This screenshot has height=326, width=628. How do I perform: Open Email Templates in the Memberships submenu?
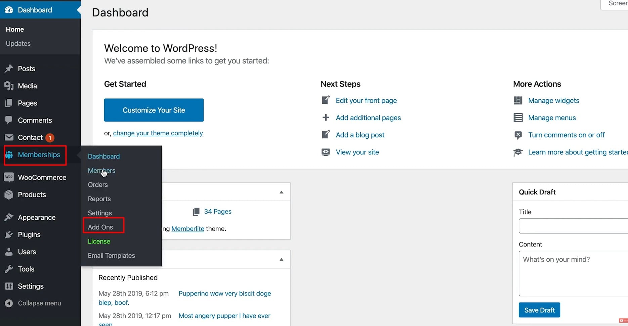111,255
